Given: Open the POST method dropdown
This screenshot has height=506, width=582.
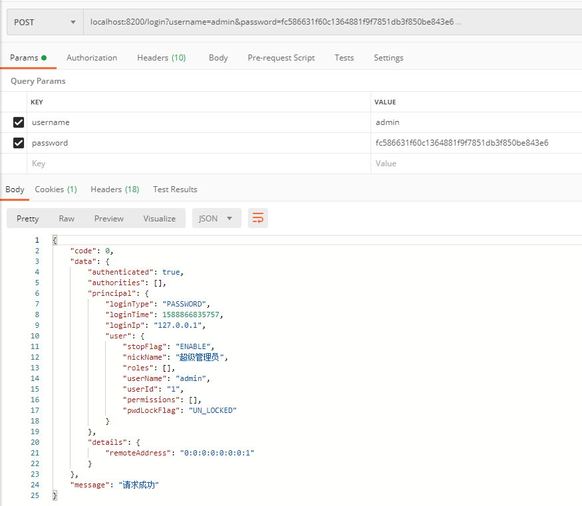Looking at the screenshot, I should tap(45, 22).
